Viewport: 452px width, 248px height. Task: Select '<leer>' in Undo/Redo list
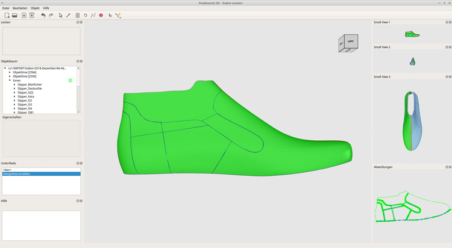pyautogui.click(x=41, y=170)
